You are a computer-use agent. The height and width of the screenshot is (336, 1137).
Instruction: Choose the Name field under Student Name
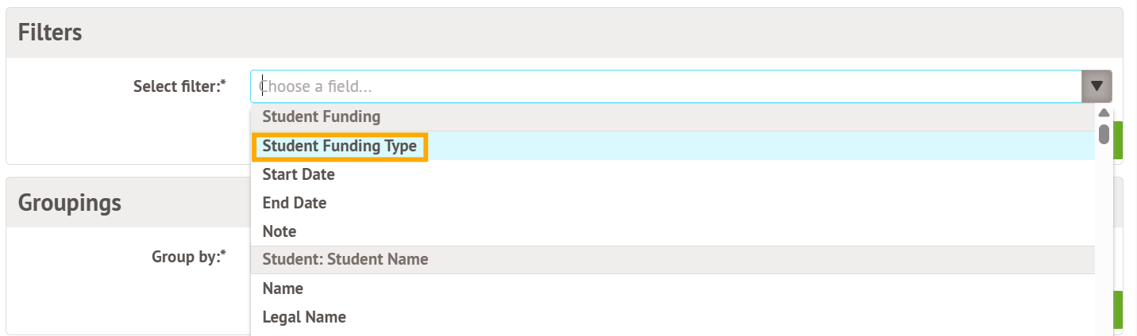pos(283,288)
